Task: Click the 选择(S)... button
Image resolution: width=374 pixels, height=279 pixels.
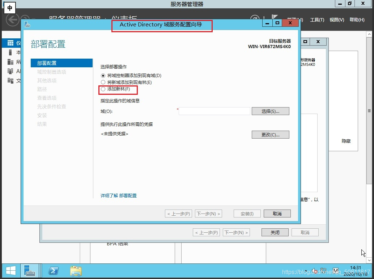Action: (x=270, y=111)
